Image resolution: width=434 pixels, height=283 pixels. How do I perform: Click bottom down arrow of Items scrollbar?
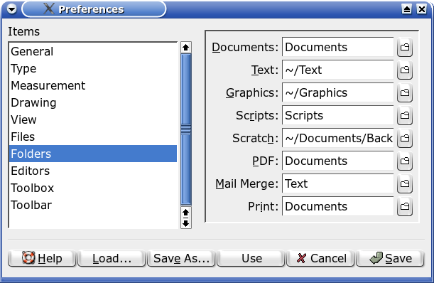[x=185, y=223]
